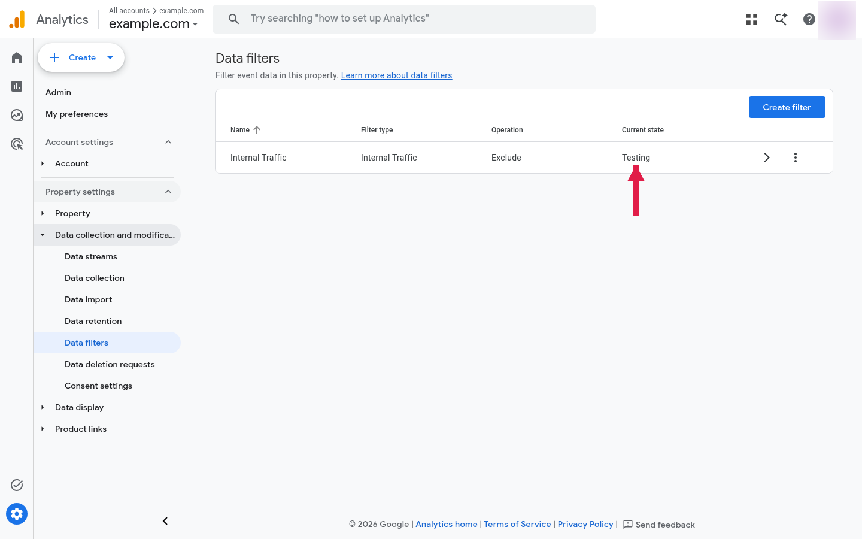The height and width of the screenshot is (539, 862).
Task: Click the Filter type column header
Action: 377,130
